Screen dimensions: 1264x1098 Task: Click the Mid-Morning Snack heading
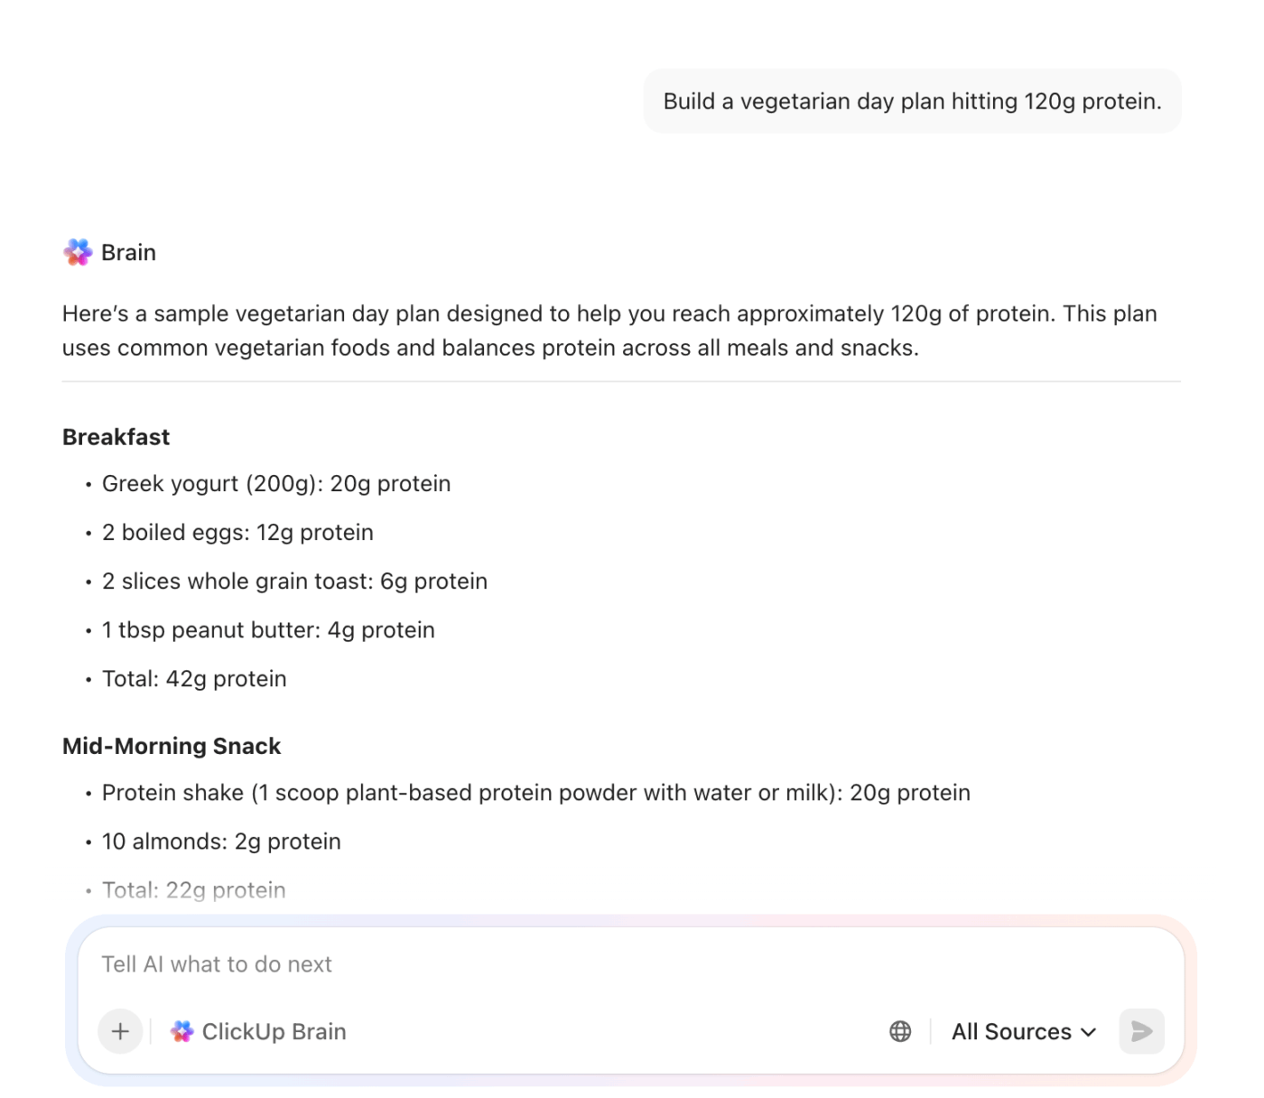pyautogui.click(x=172, y=746)
